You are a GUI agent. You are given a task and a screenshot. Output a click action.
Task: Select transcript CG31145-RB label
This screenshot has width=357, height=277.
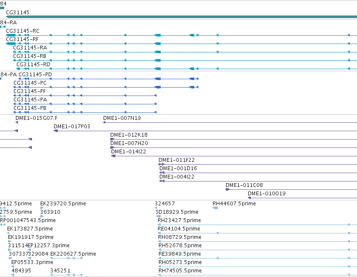pyautogui.click(x=30, y=56)
